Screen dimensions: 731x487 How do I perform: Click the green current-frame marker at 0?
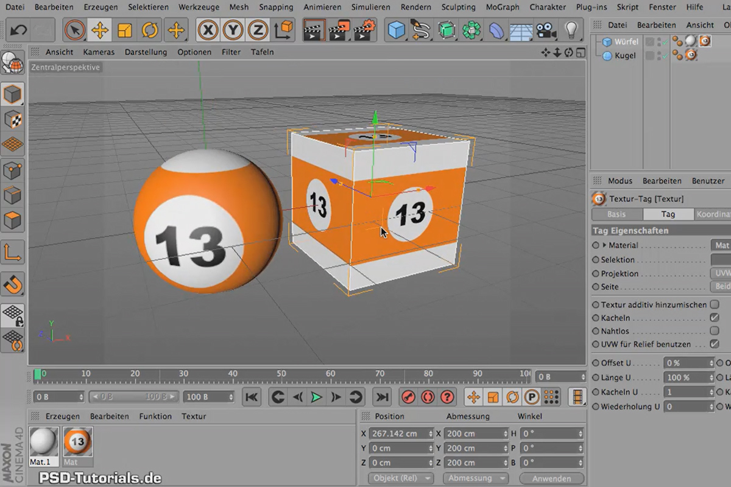38,374
